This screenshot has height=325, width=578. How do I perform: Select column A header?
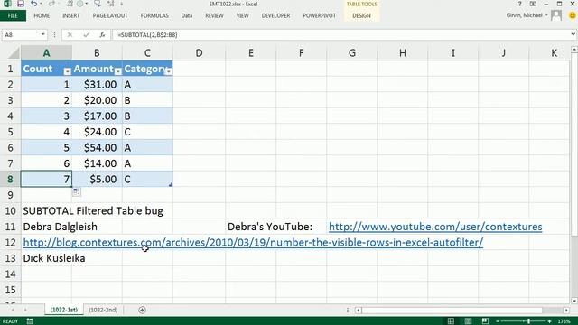point(46,53)
